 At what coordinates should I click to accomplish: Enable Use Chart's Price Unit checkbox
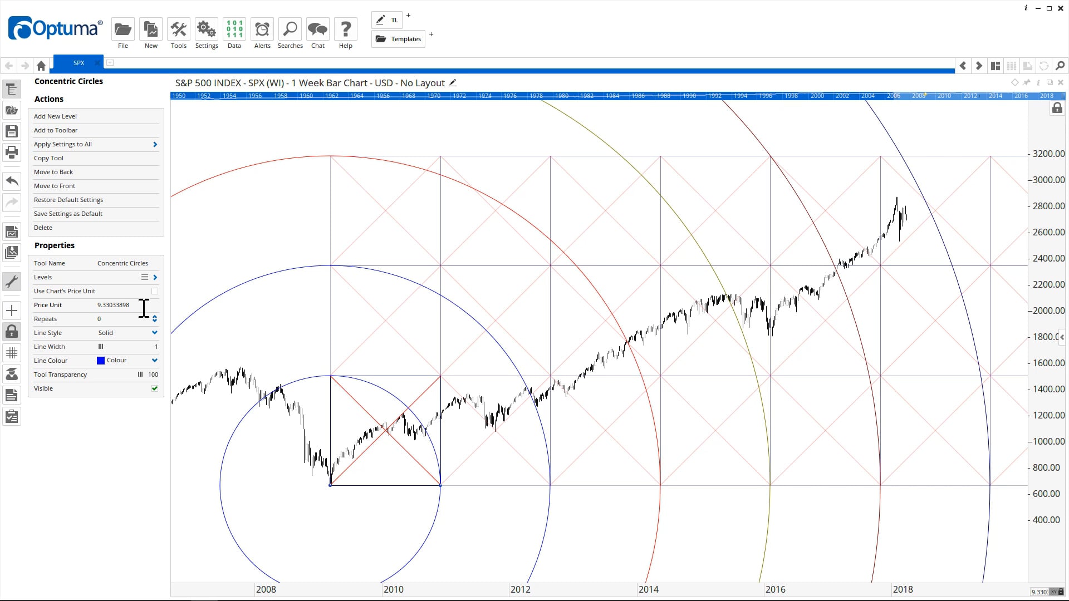(155, 291)
